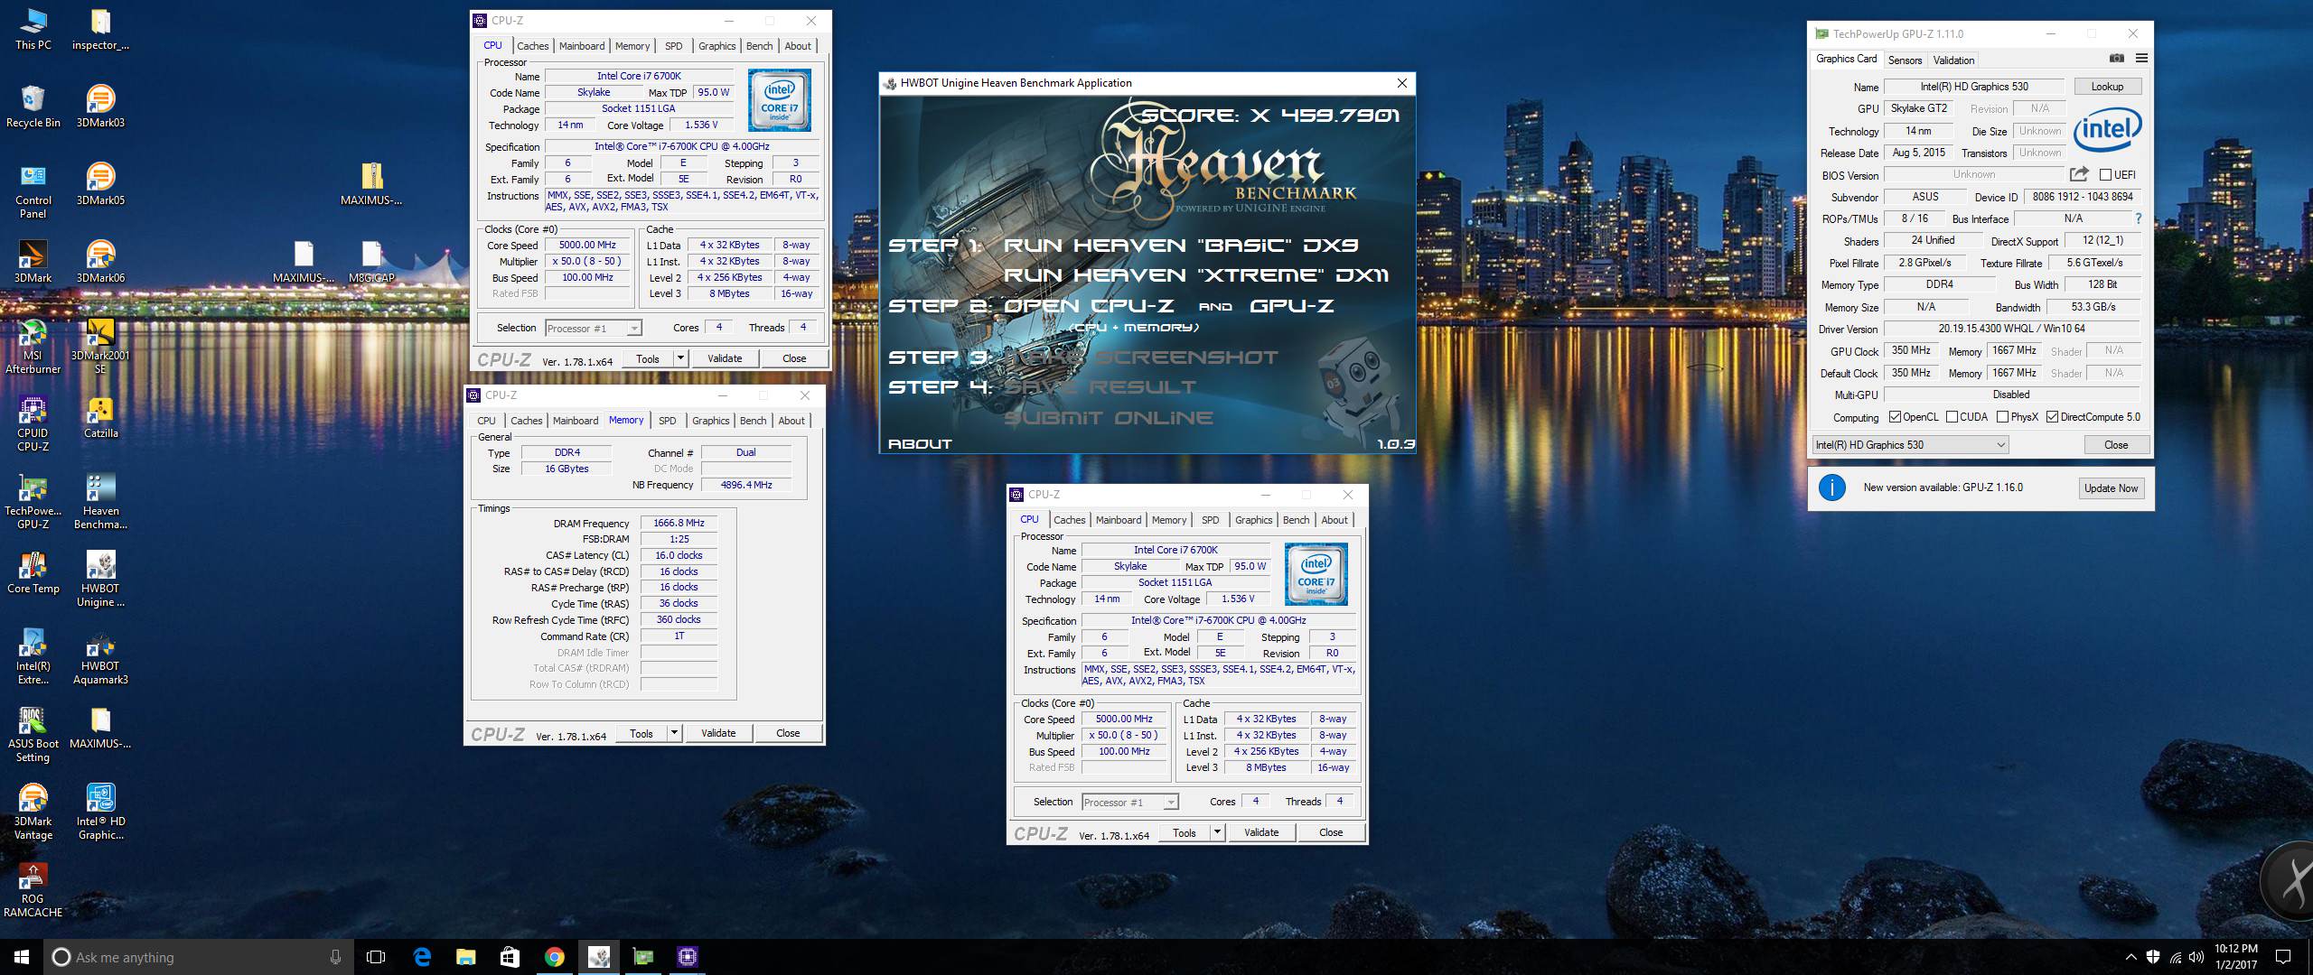The image size is (2313, 975).
Task: Open Intel HD Graphics desktop shortcut
Action: [100, 812]
